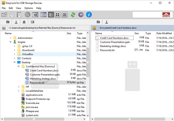Click the disabled delete circle icon
174x121 pixels.
click(x=27, y=15)
